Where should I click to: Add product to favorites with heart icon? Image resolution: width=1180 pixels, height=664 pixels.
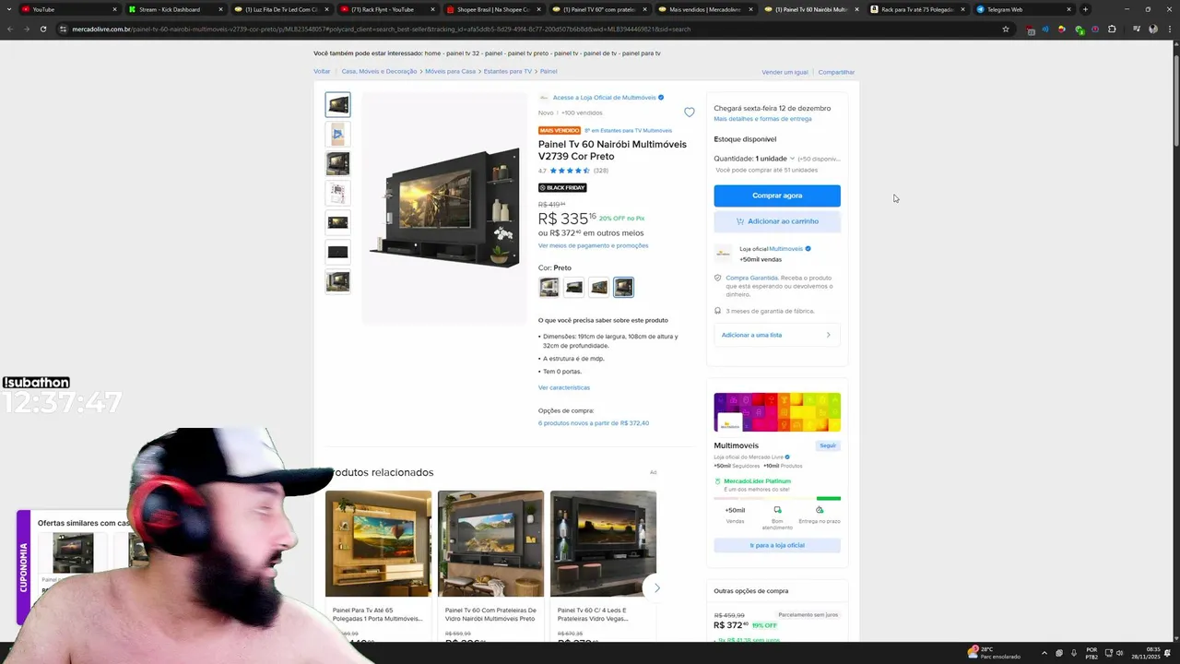(689, 113)
